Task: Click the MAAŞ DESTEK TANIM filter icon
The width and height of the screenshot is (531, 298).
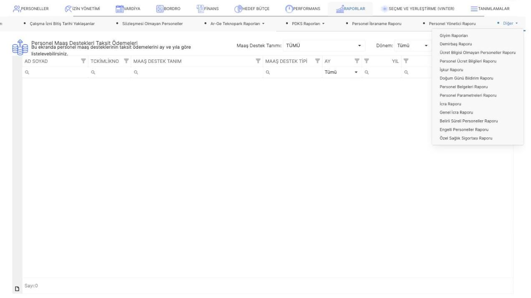Action: tap(257, 62)
